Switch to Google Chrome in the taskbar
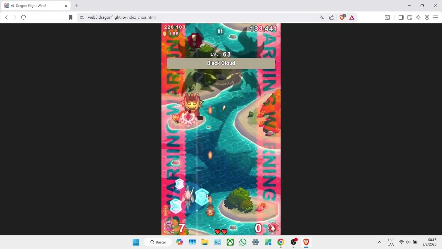 (x=281, y=242)
